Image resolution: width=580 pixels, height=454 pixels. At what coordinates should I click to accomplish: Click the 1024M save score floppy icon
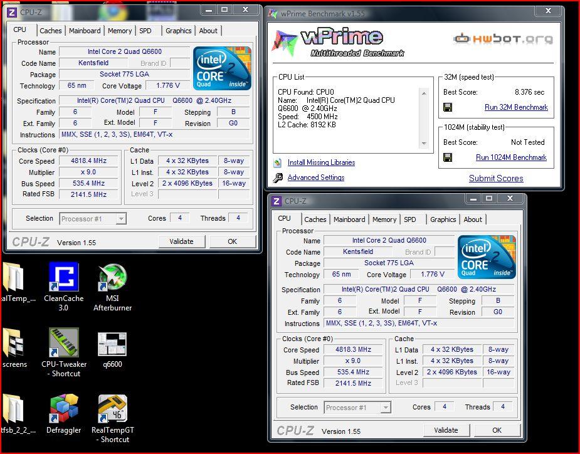point(448,157)
